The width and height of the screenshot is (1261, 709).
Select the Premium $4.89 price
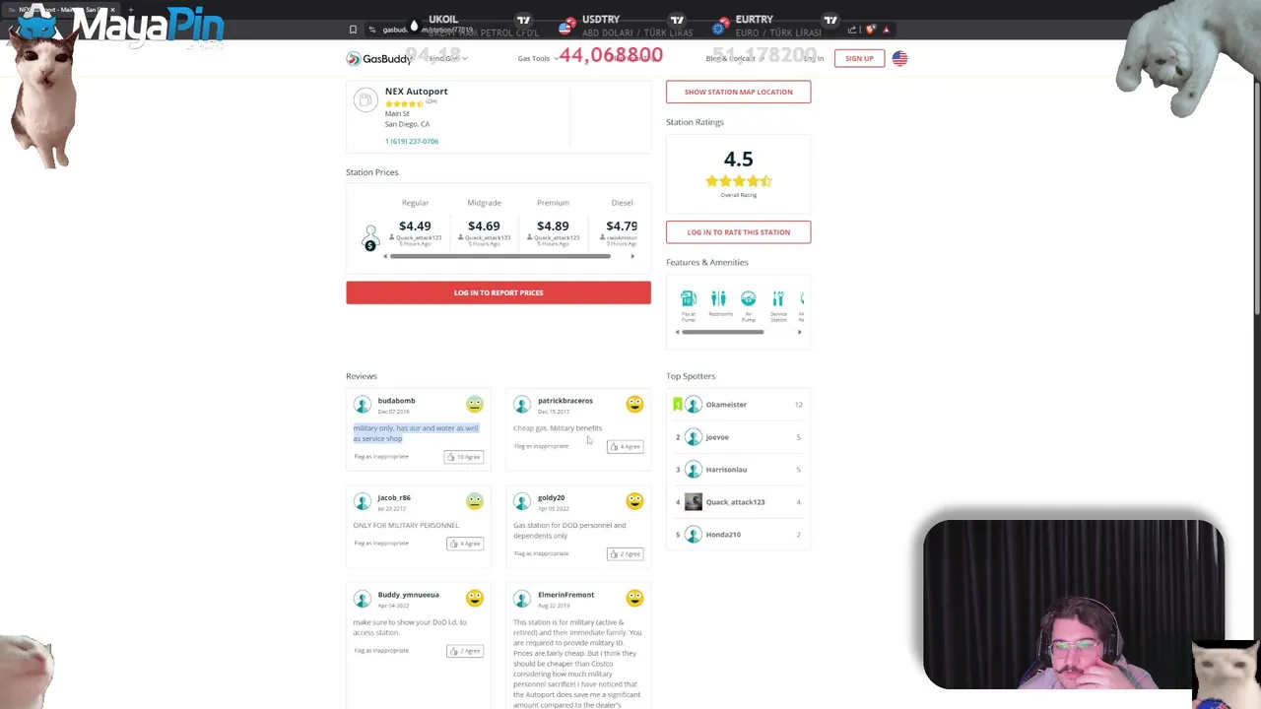pyautogui.click(x=553, y=226)
